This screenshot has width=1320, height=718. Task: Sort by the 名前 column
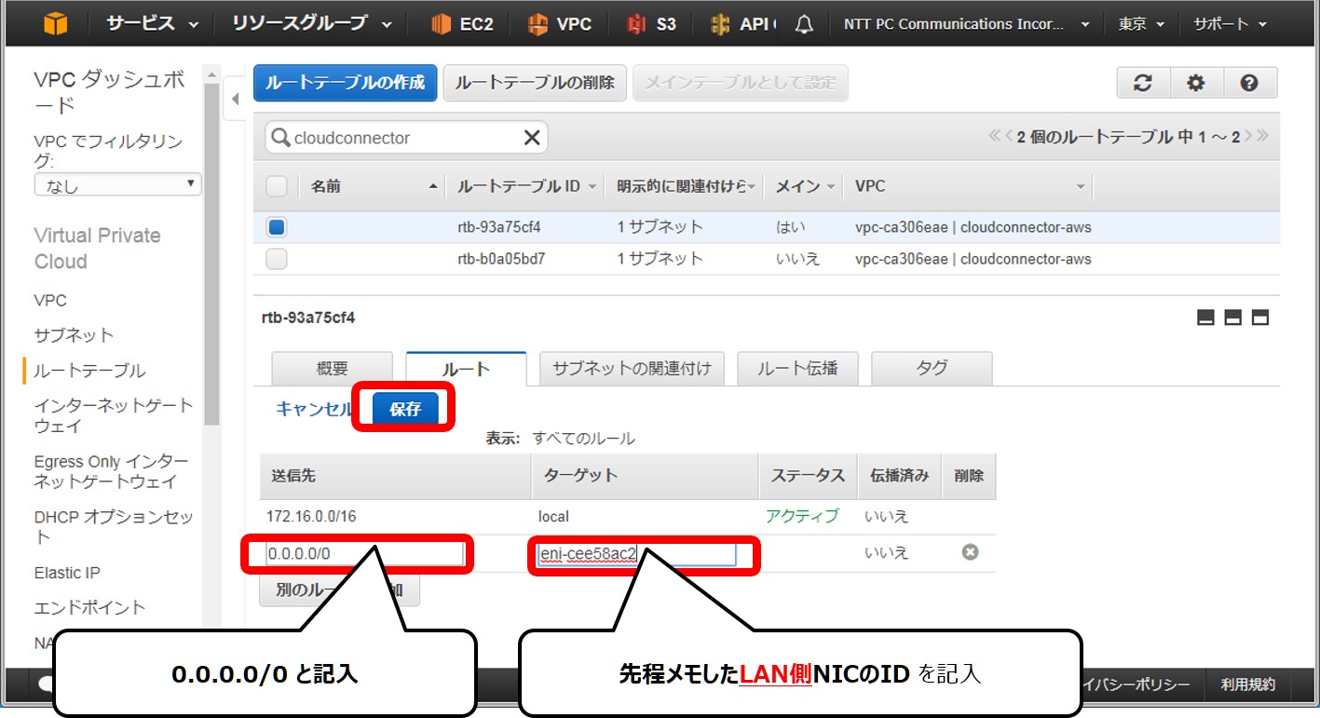pos(373,186)
